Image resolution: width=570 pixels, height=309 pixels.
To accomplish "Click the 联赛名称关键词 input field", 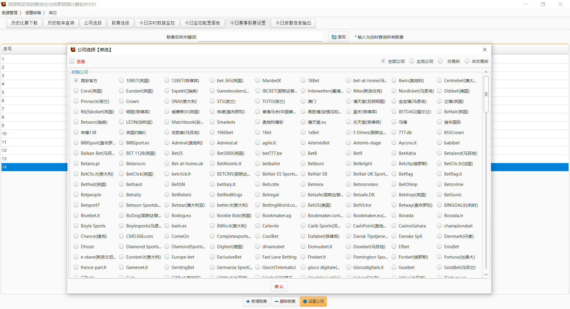I will coord(260,37).
